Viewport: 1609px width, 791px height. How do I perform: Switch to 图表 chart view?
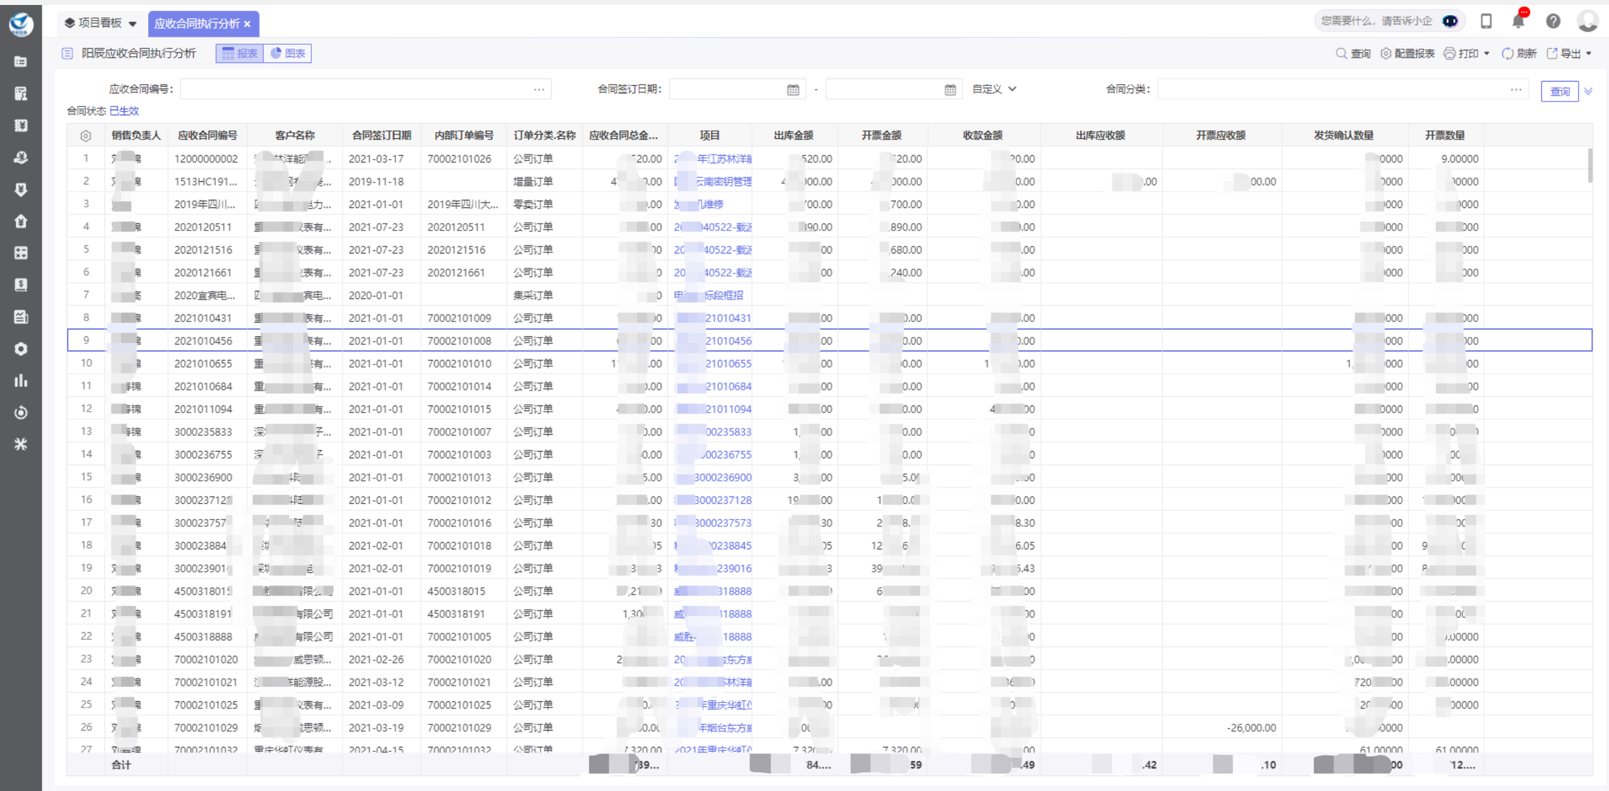click(288, 54)
